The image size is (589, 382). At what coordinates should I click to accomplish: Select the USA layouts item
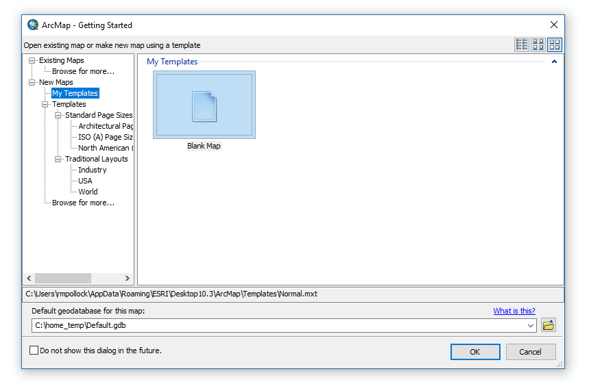tap(85, 181)
